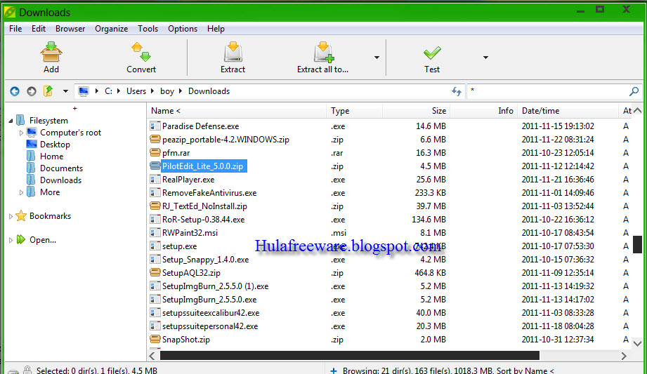Click the vertical scrollbar thumb
The image size is (647, 374).
[x=637, y=244]
